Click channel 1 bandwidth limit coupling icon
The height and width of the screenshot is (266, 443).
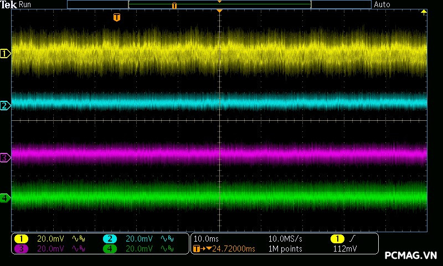[x=80, y=239]
